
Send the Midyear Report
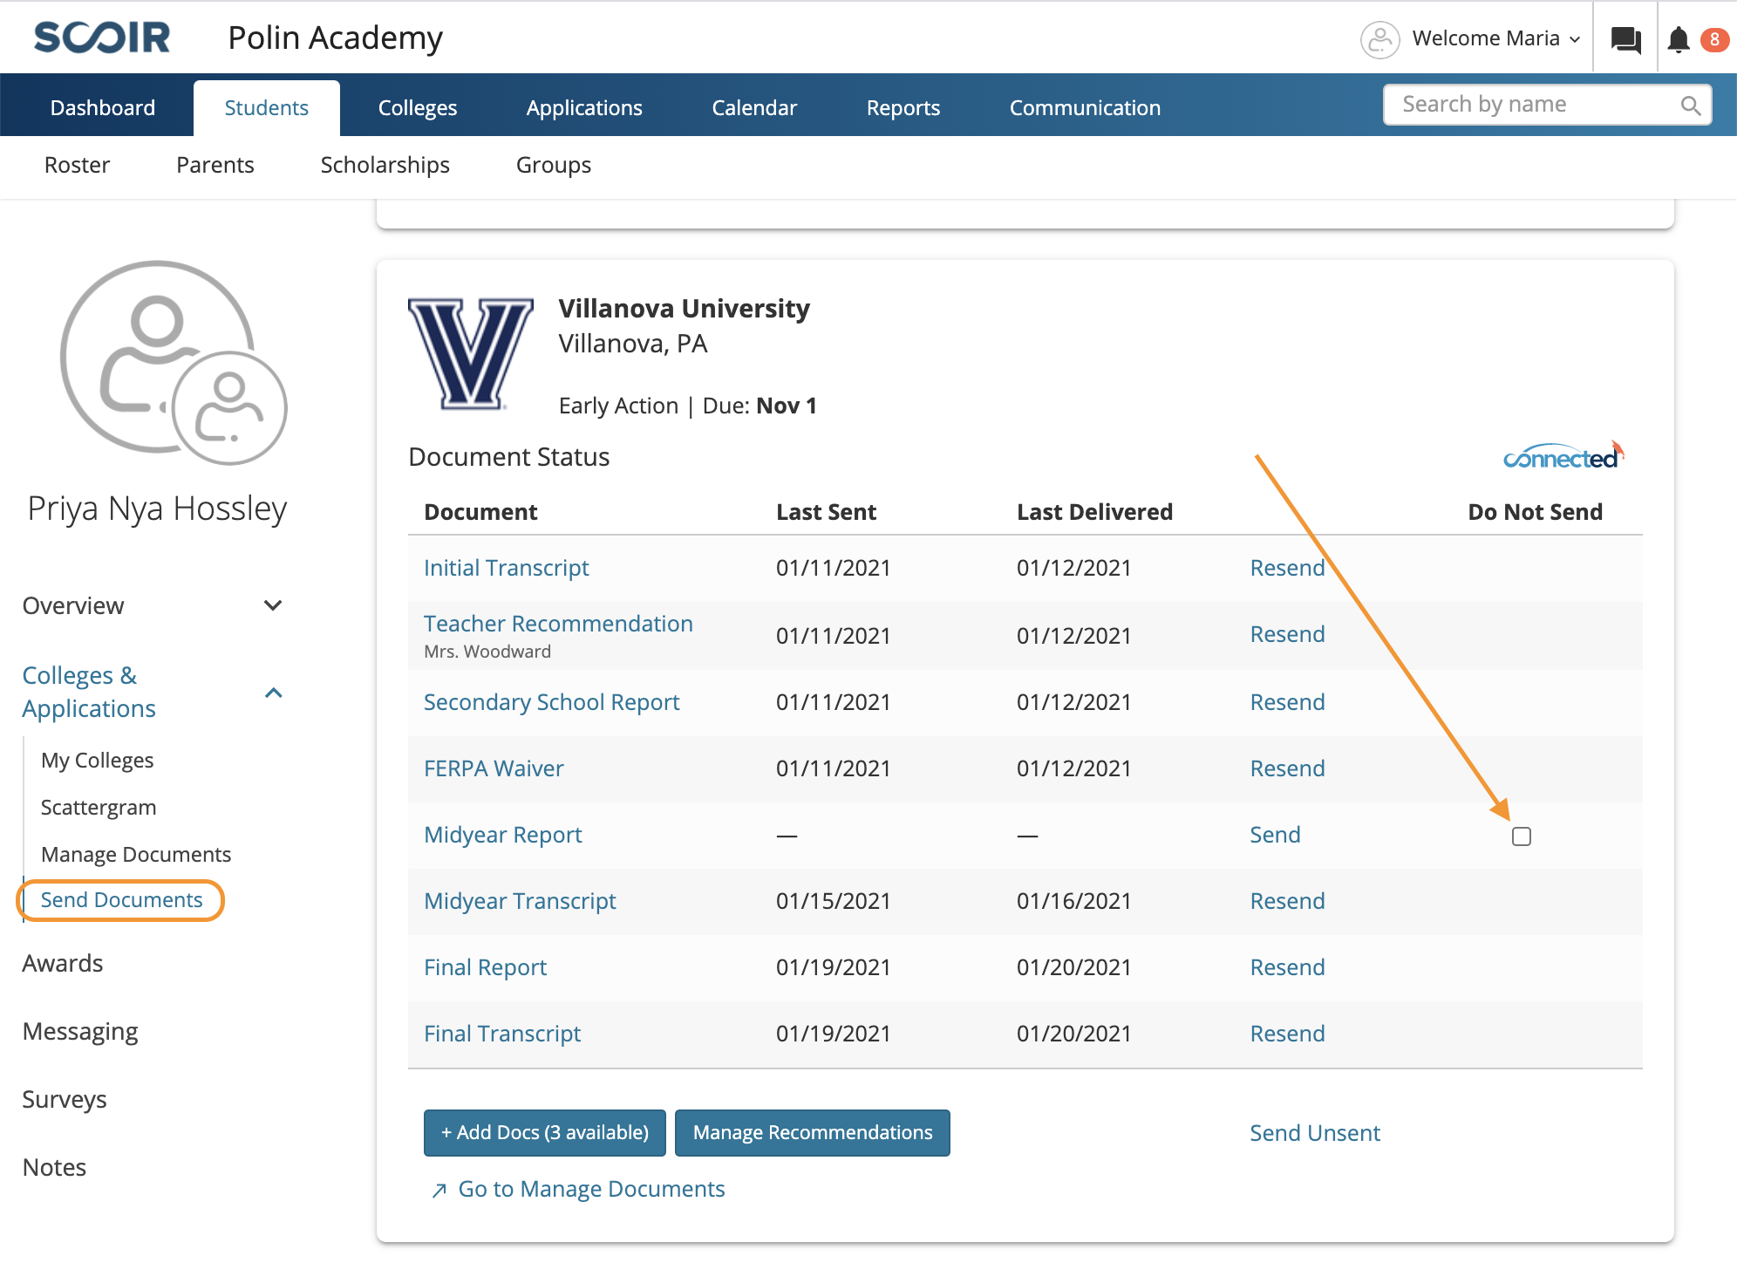1275,835
